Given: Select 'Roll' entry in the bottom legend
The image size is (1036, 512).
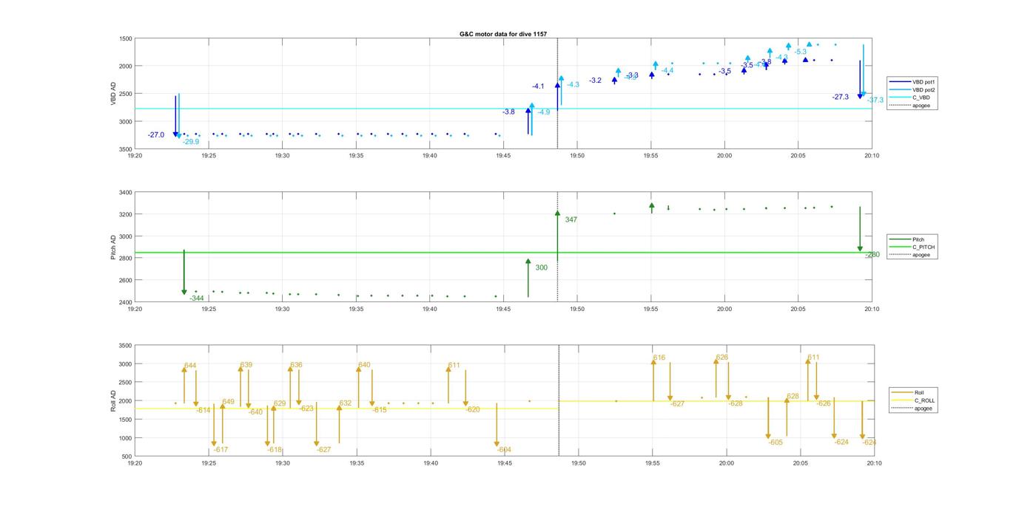Looking at the screenshot, I should [919, 392].
